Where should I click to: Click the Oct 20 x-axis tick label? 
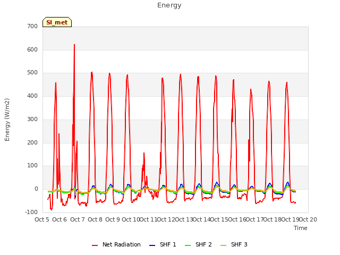[308, 219]
